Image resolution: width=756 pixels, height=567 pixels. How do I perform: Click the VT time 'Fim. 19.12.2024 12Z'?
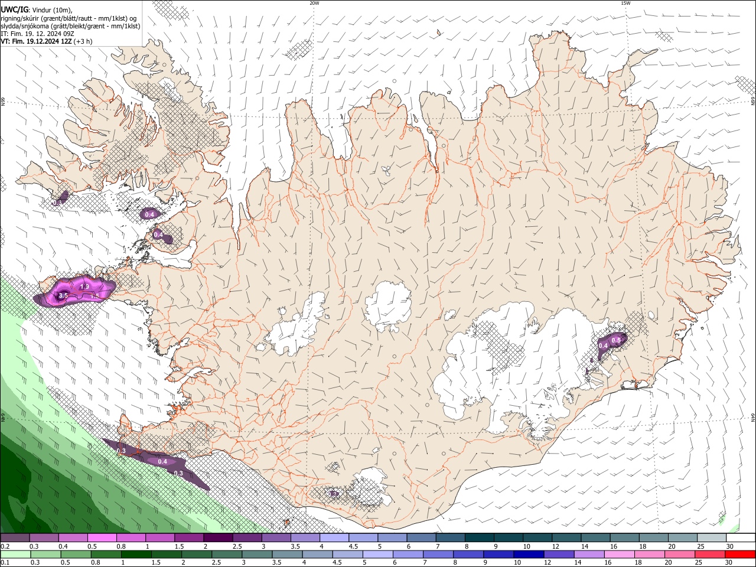[43, 41]
